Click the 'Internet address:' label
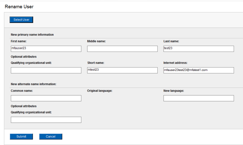The image size is (243, 145). [176, 63]
